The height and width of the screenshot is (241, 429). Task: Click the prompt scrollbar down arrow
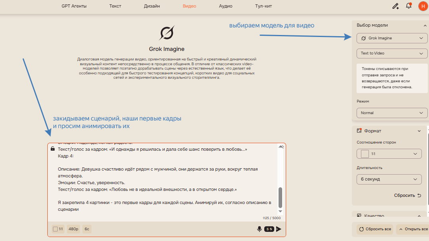tap(280, 211)
